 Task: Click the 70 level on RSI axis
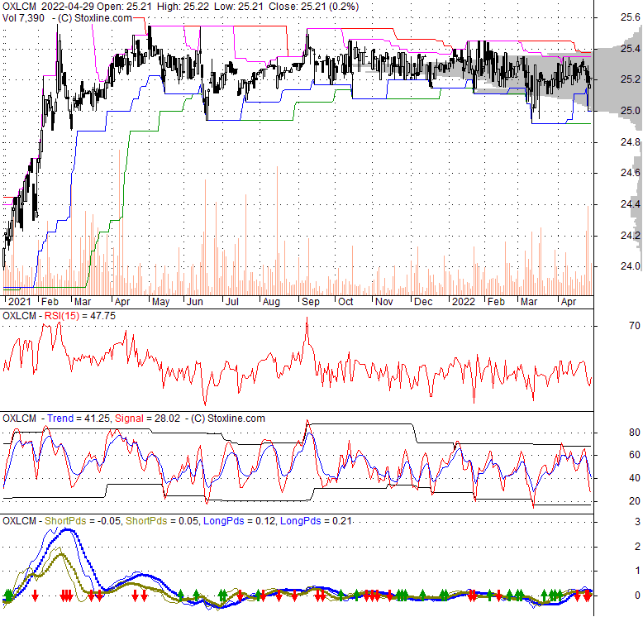click(634, 326)
